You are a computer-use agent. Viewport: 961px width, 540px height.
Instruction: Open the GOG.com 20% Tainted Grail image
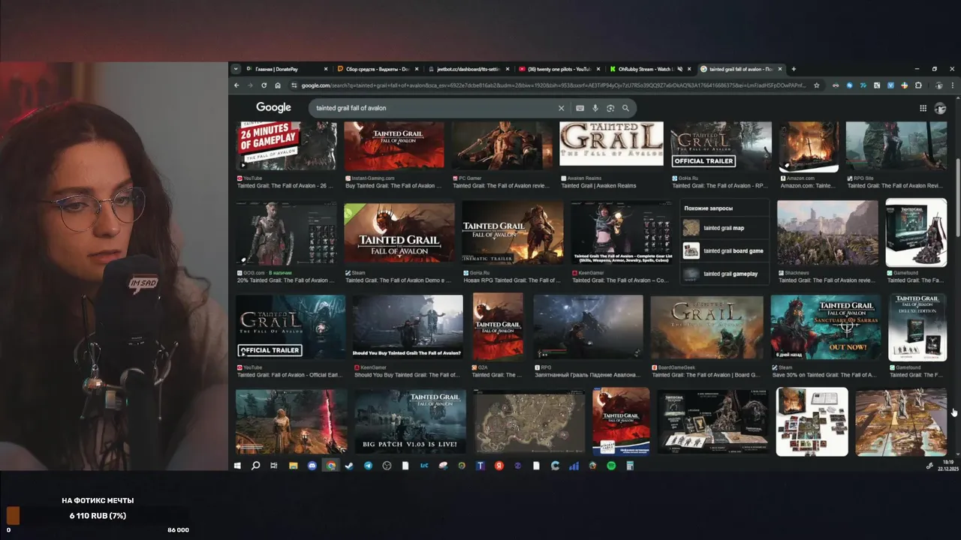[287, 232]
